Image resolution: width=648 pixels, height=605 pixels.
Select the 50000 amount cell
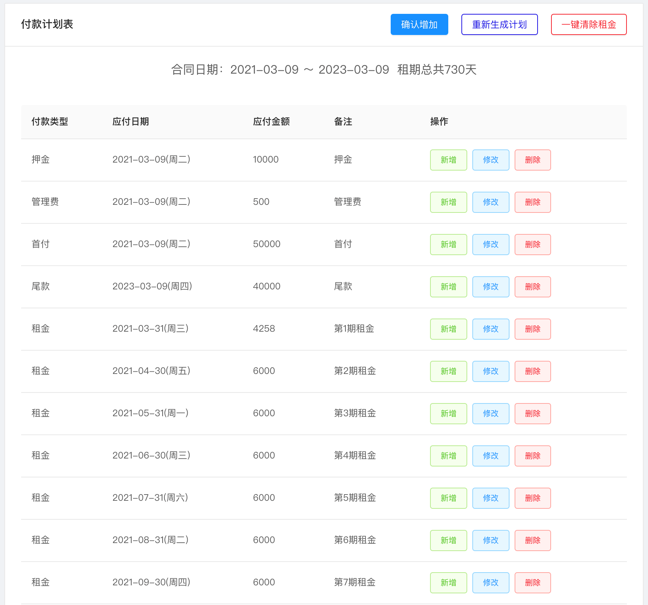266,244
